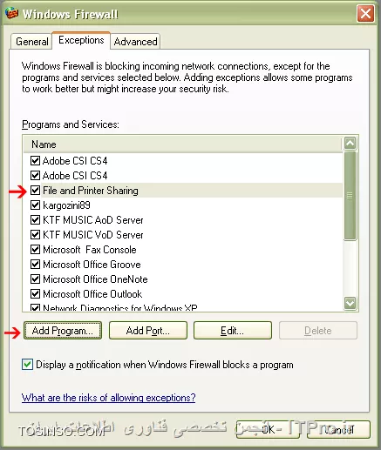Toggle the kargozini89 checkbox
This screenshot has width=381, height=450.
click(x=35, y=205)
